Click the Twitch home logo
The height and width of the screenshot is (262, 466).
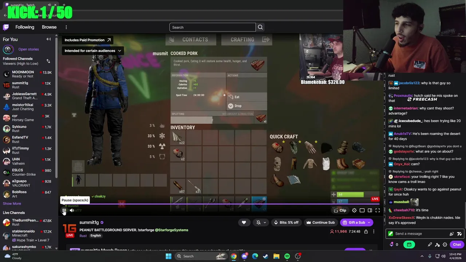(x=6, y=27)
